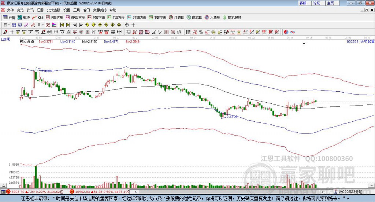
Task: Open the 江恩 menu
Action: click(x=40, y=10)
